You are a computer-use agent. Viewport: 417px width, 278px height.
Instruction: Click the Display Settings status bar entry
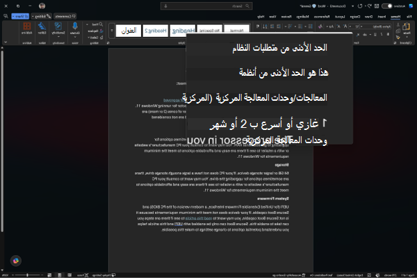coord(104,275)
